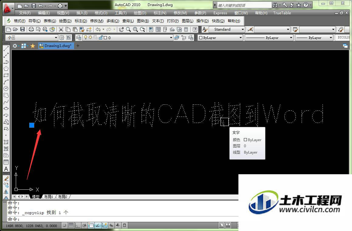
Task: Select the Polygon draw tool
Action: [6, 69]
